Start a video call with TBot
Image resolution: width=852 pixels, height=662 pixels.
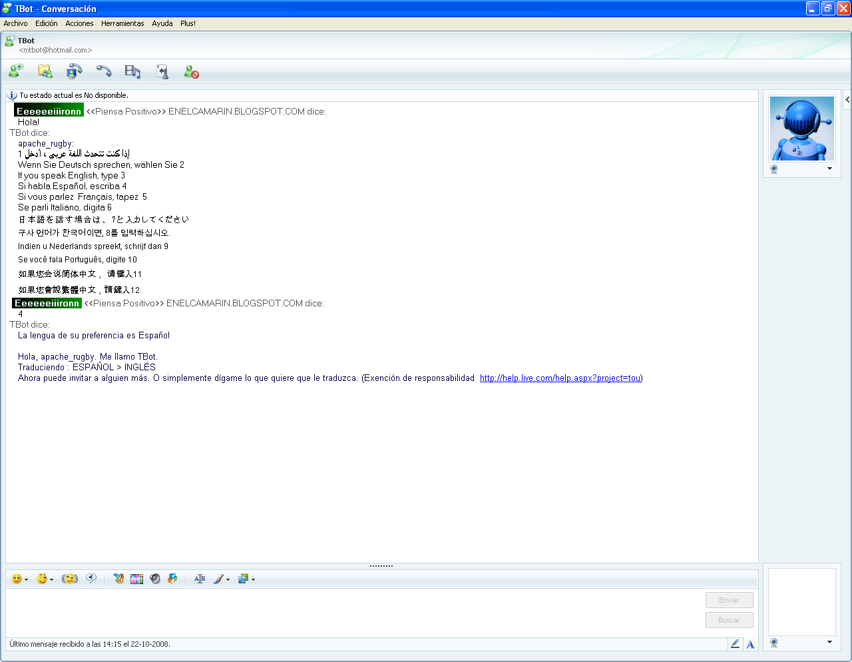tap(75, 71)
